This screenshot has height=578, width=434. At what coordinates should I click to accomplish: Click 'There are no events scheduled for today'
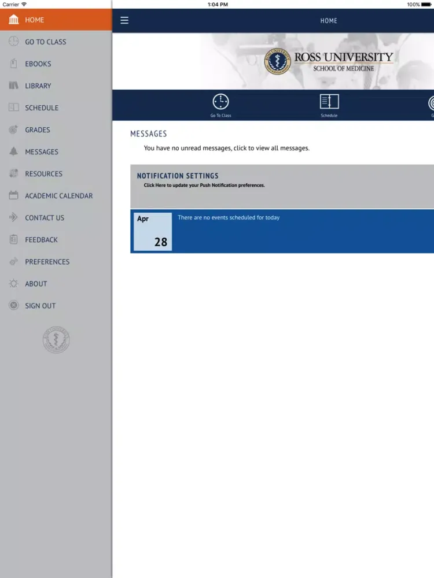click(229, 217)
